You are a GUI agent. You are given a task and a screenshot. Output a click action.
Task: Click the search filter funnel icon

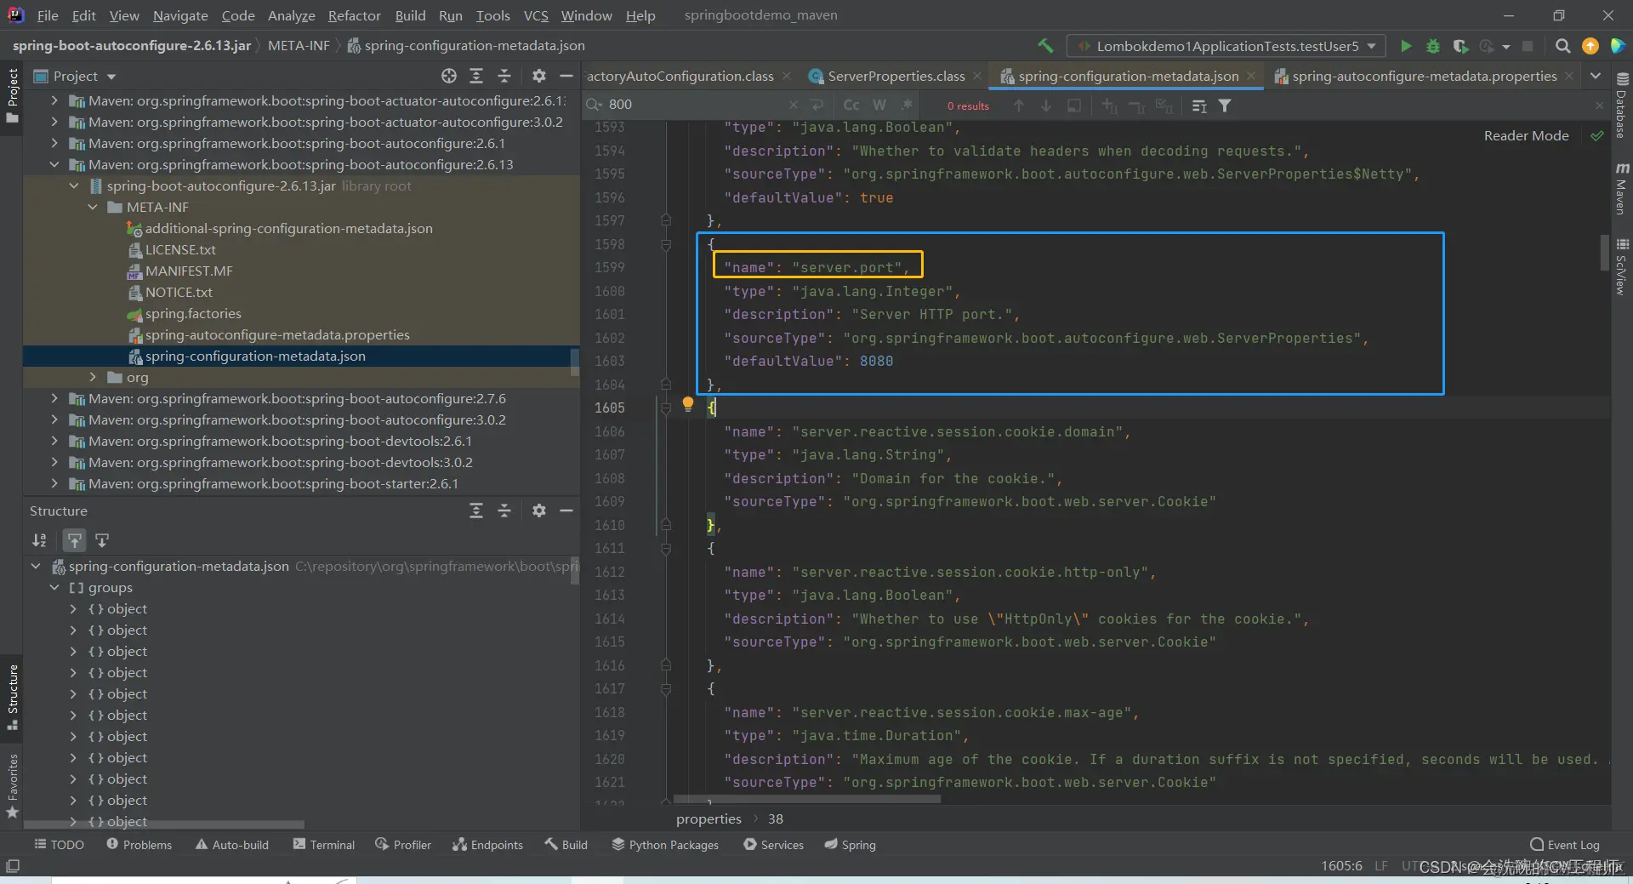tap(1225, 106)
